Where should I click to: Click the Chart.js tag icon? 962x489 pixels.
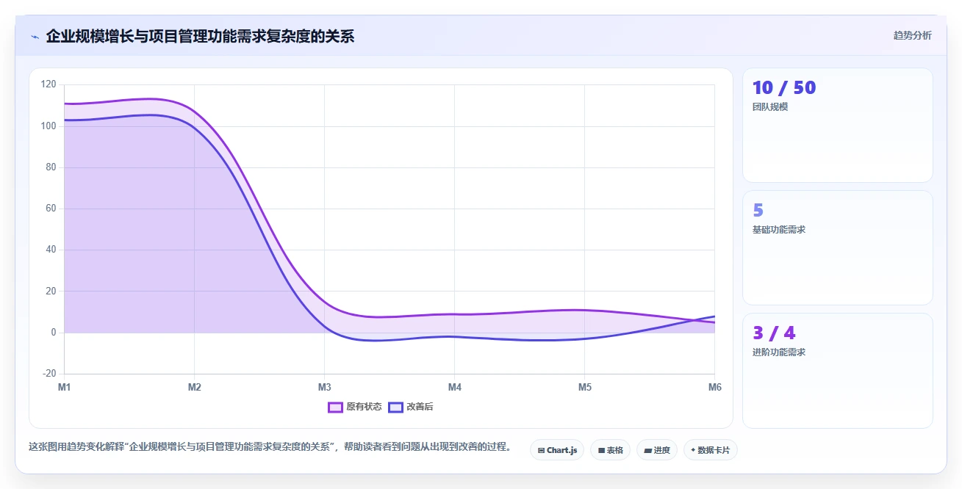(x=541, y=450)
